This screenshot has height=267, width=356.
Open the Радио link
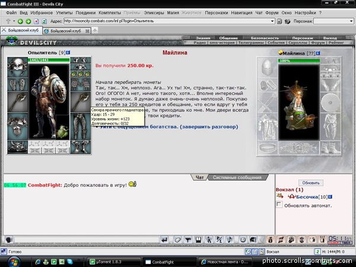pyautogui.click(x=200, y=43)
